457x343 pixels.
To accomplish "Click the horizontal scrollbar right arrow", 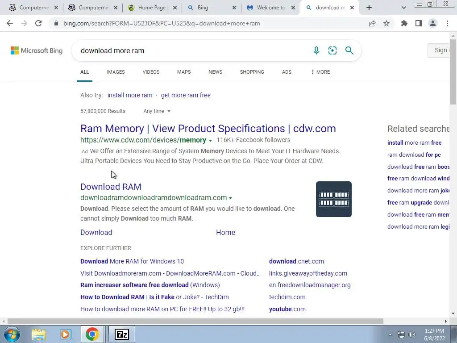I will pyautogui.click(x=446, y=322).
